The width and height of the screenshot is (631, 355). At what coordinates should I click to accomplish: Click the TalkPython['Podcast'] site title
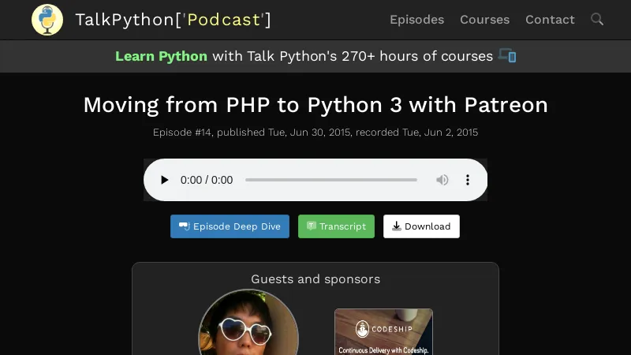click(x=173, y=20)
